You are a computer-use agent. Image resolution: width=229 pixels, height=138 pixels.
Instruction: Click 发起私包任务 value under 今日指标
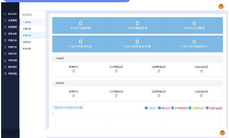pos(201,71)
